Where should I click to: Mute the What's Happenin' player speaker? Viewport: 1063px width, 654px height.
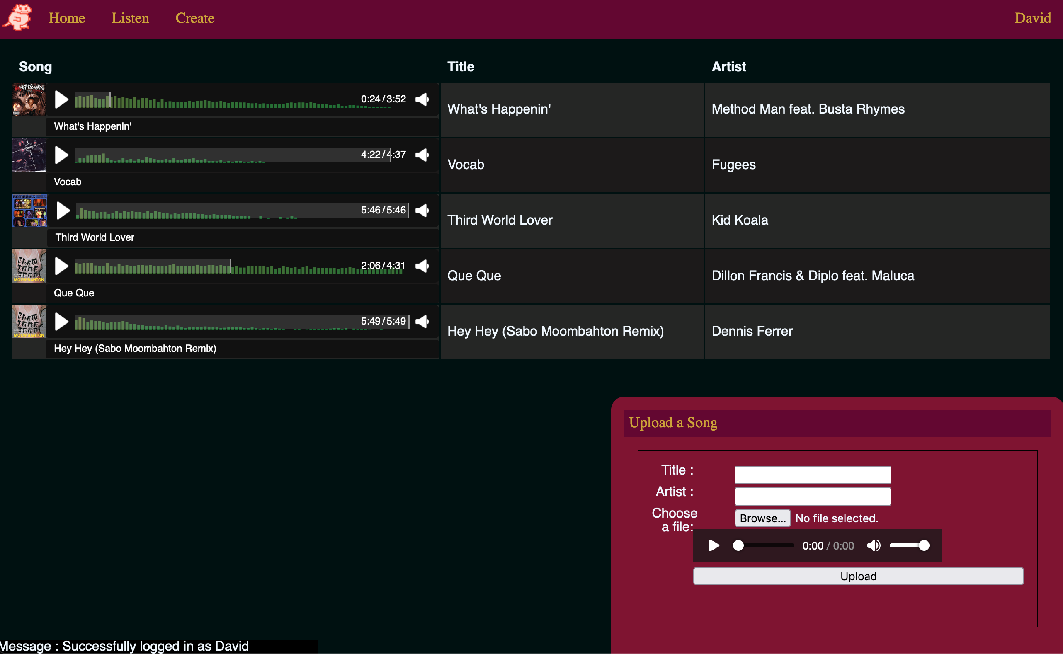point(422,99)
